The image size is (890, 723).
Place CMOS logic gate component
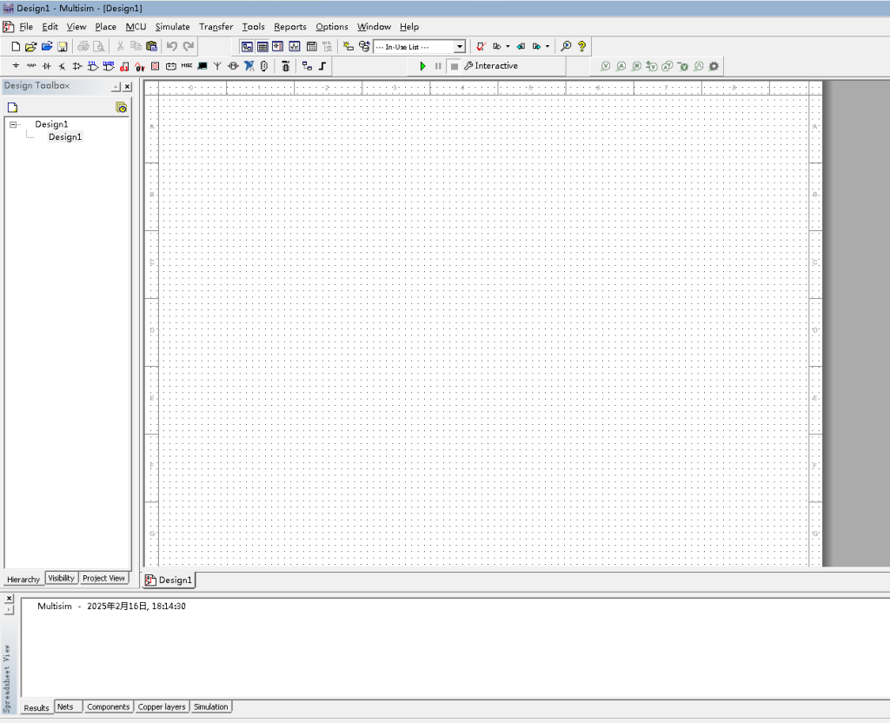109,66
